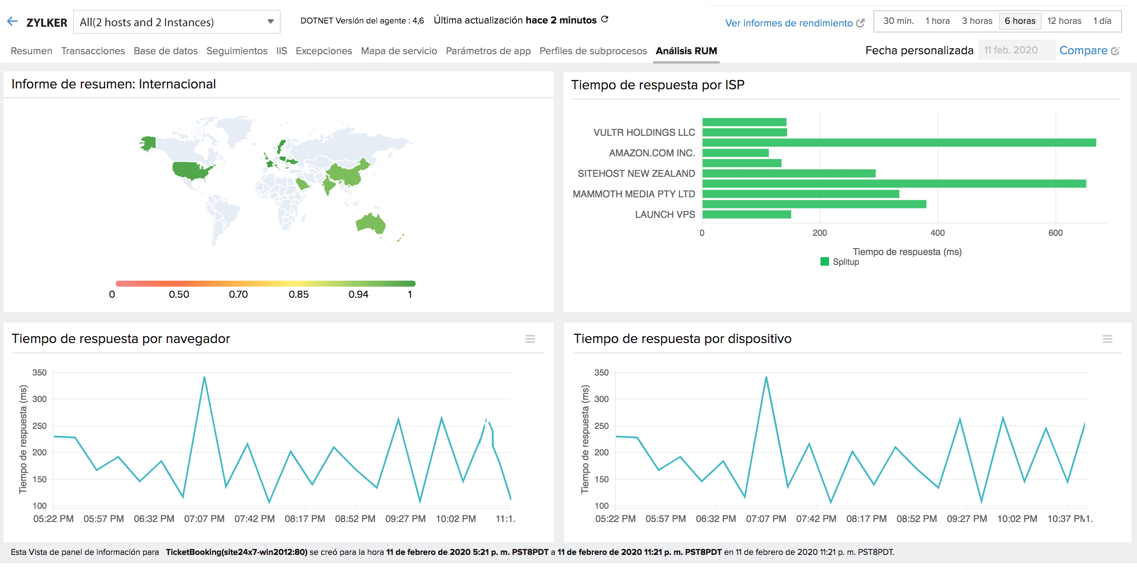Open the All(2 hosts and 2 Instances) selector
This screenshot has height=569, width=1137.
(x=176, y=22)
